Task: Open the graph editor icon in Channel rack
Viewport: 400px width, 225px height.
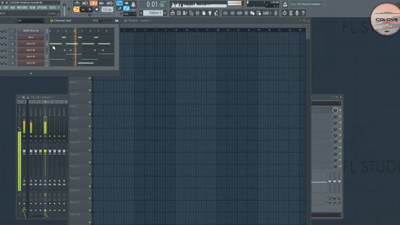Action: coord(117,21)
